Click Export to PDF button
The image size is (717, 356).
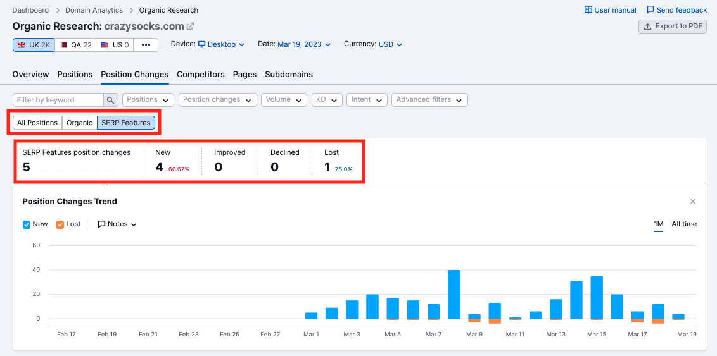673,27
